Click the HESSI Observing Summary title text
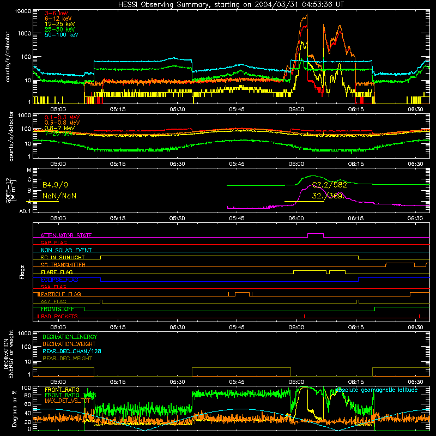This screenshot has width=436, height=436. [x=231, y=5]
